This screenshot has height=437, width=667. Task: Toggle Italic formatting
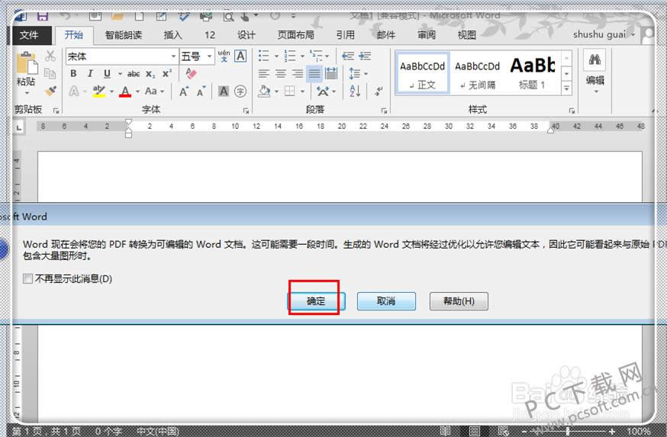(x=90, y=73)
